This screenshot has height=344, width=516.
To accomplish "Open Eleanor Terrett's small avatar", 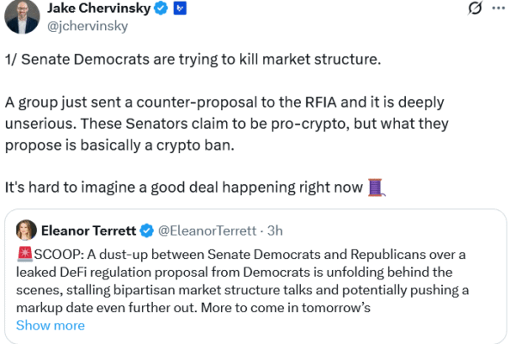I will (25, 229).
